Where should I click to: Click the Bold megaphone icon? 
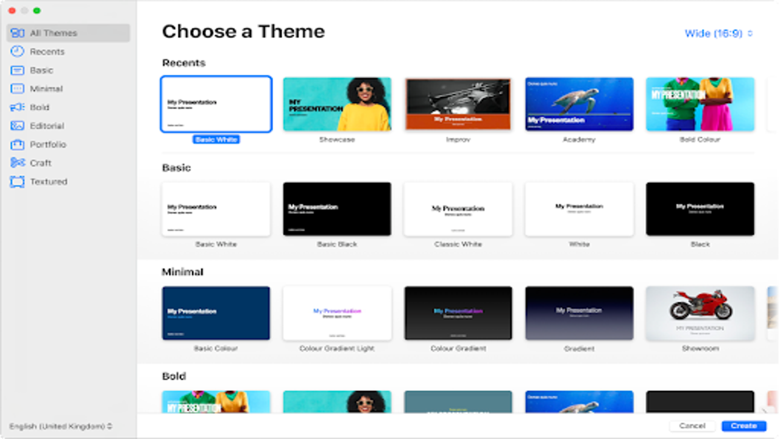18,107
